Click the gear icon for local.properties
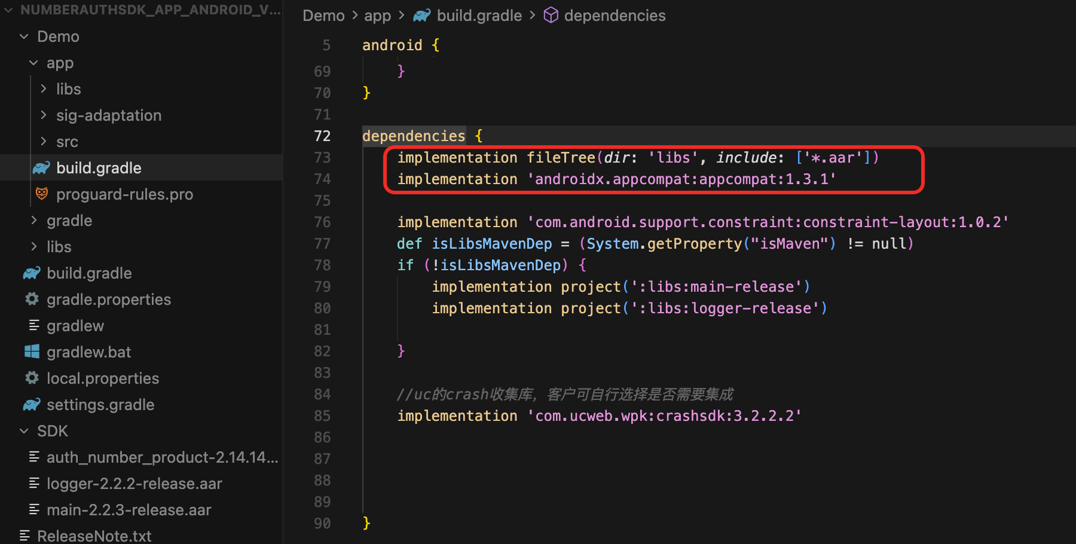 tap(32, 378)
